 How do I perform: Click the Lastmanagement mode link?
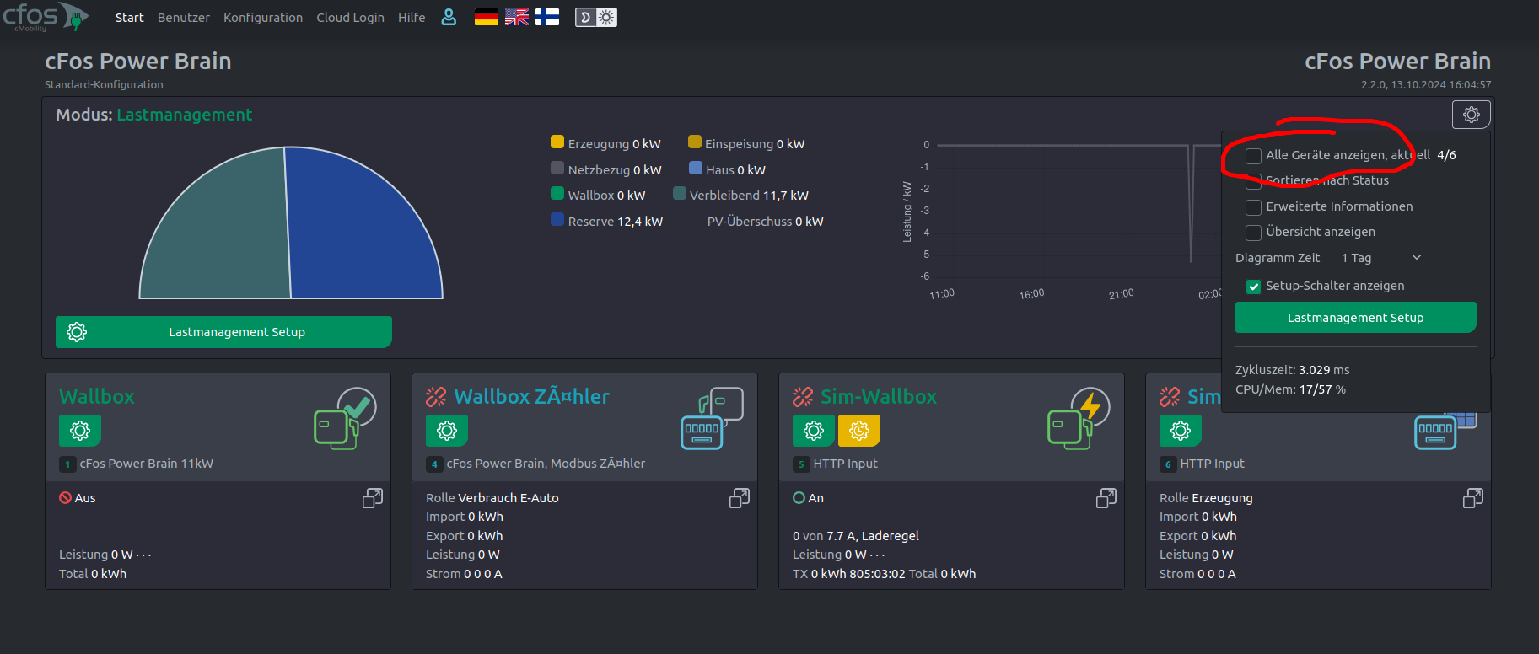(x=184, y=115)
